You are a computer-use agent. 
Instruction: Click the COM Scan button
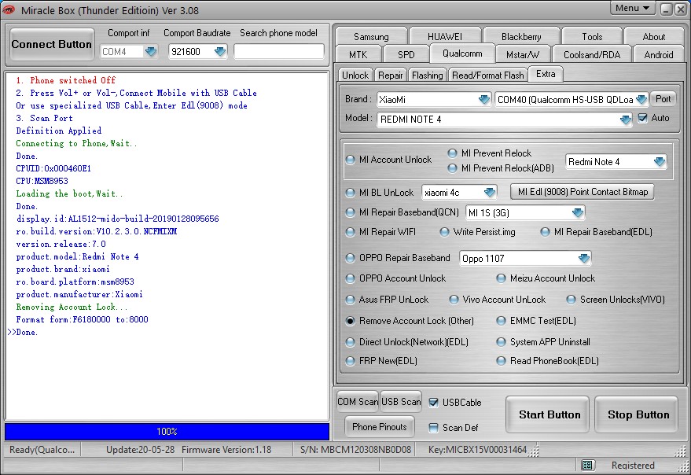(358, 402)
